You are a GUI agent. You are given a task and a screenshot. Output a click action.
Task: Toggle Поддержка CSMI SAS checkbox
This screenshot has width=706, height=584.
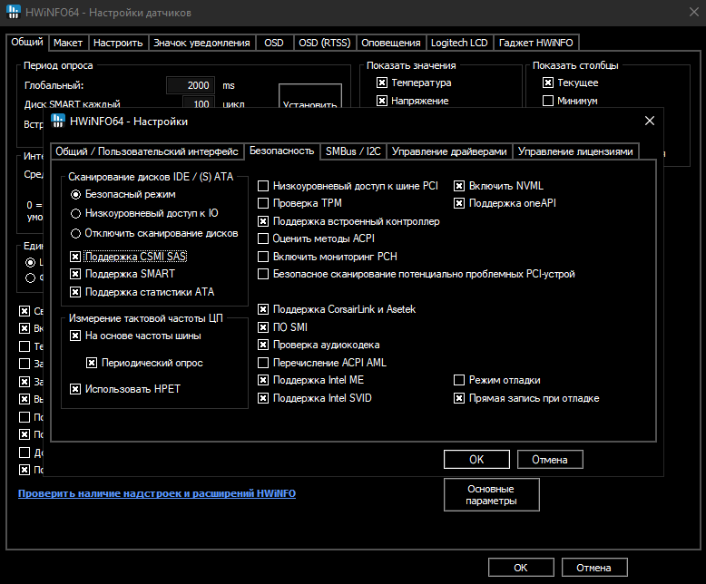click(75, 257)
